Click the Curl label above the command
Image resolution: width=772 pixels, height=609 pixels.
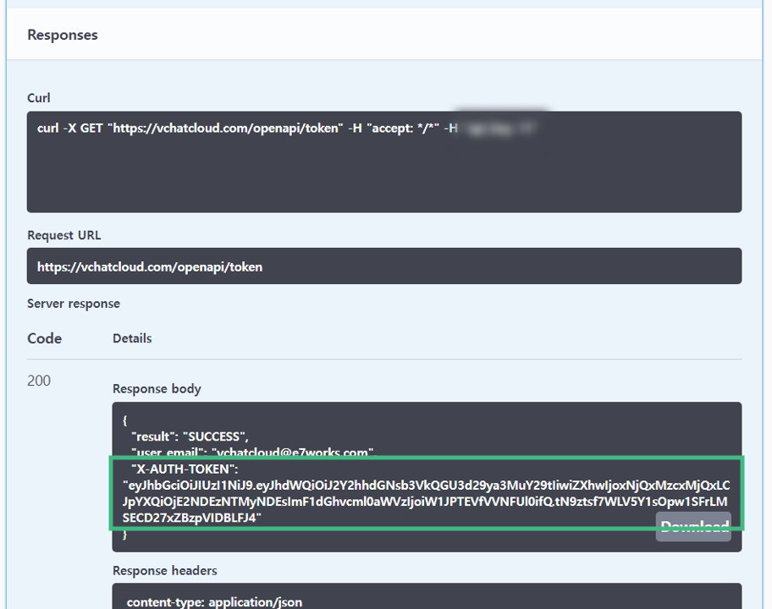(39, 98)
